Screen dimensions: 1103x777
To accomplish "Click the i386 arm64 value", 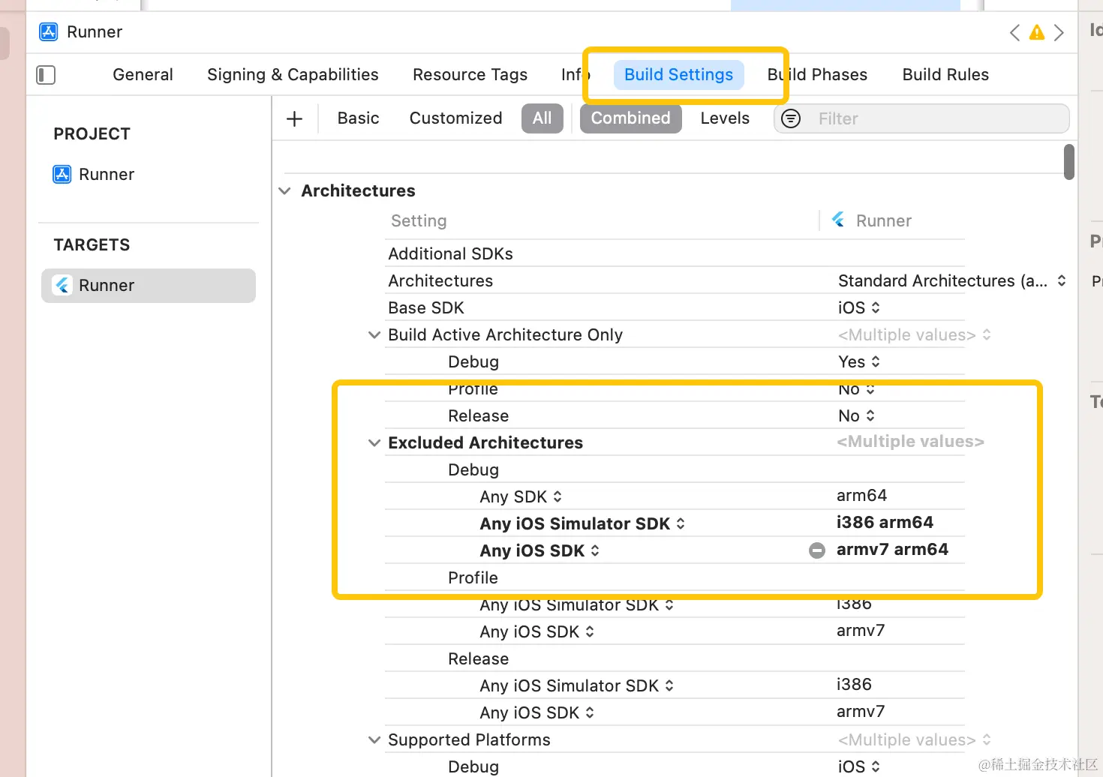I will (x=885, y=522).
